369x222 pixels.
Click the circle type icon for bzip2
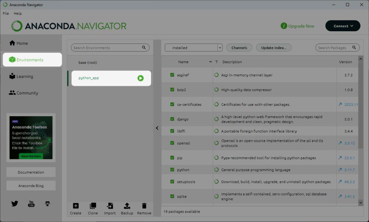click(217, 90)
